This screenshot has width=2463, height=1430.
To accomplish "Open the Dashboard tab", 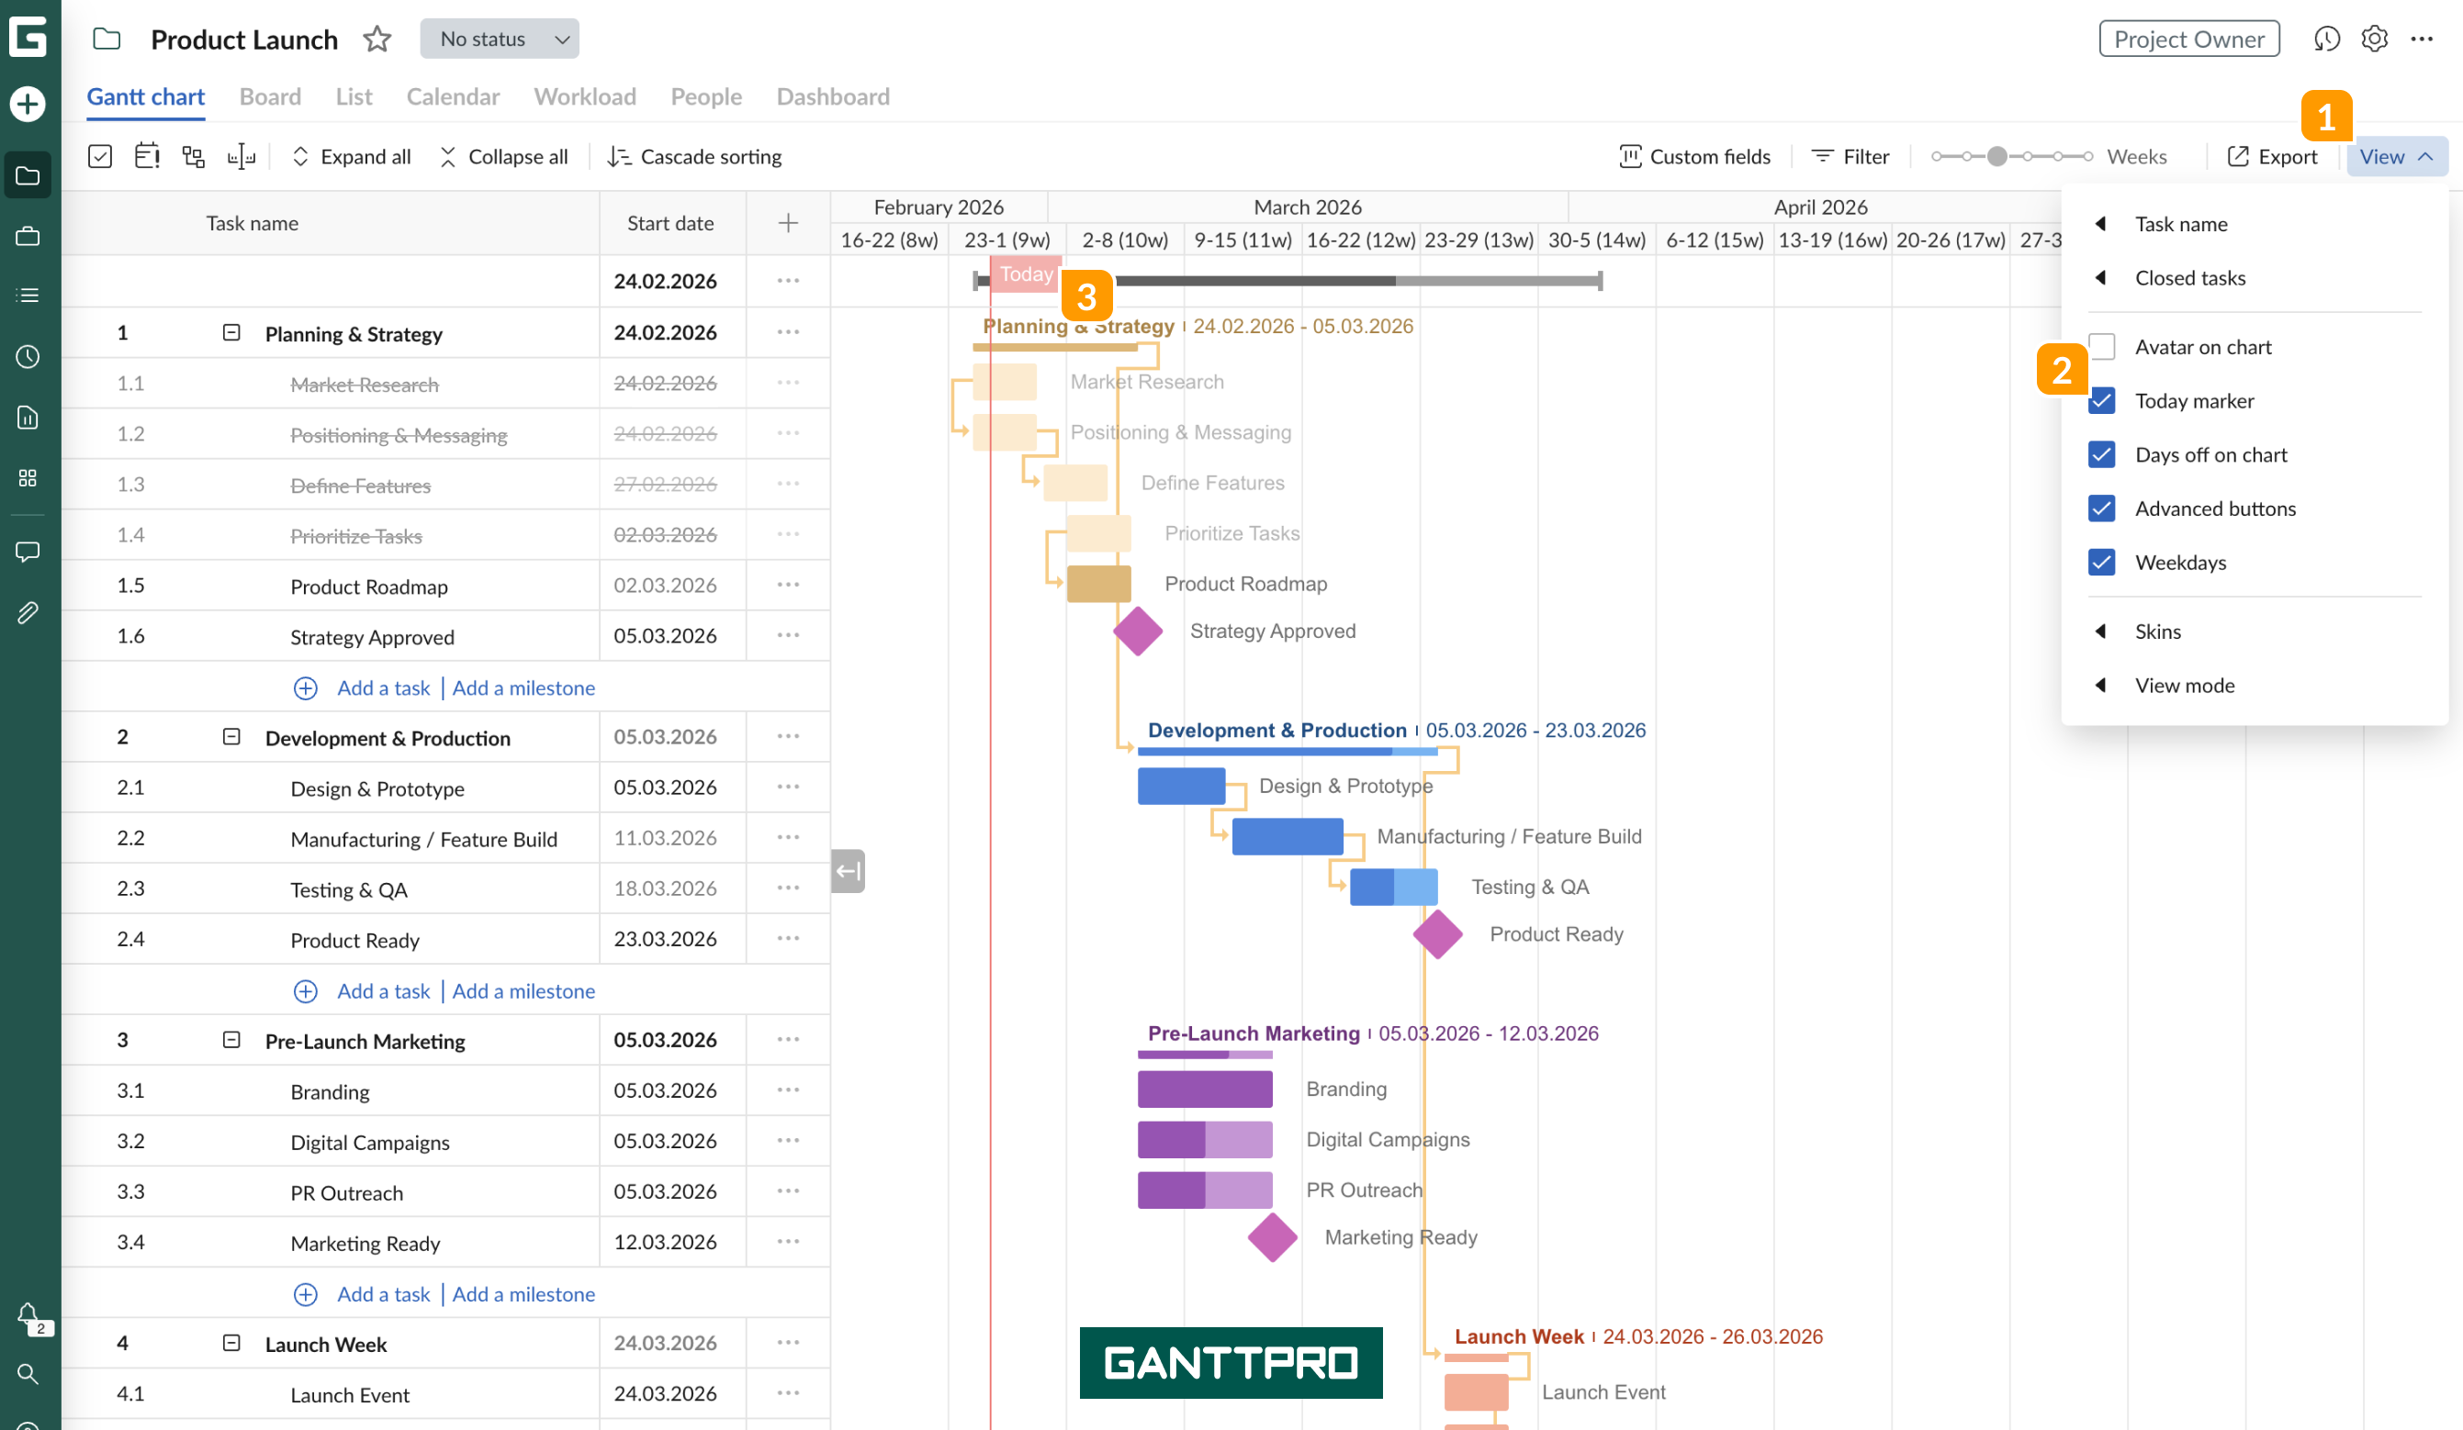I will [x=832, y=96].
